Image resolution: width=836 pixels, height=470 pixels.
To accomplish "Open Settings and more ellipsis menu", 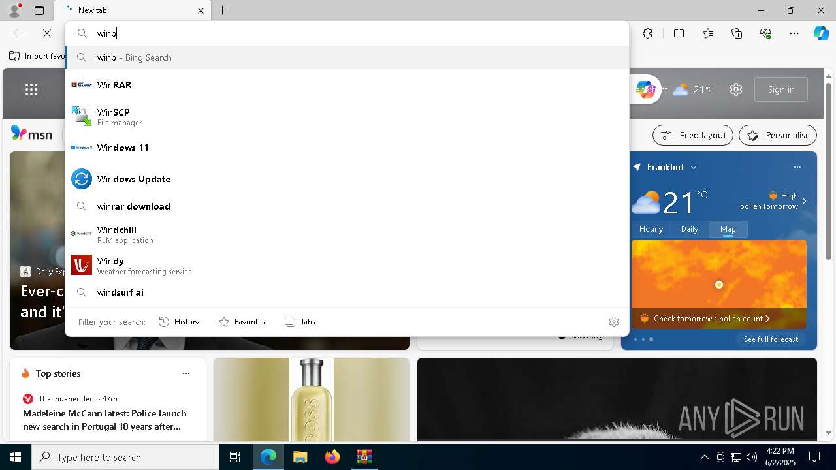I will tap(794, 33).
